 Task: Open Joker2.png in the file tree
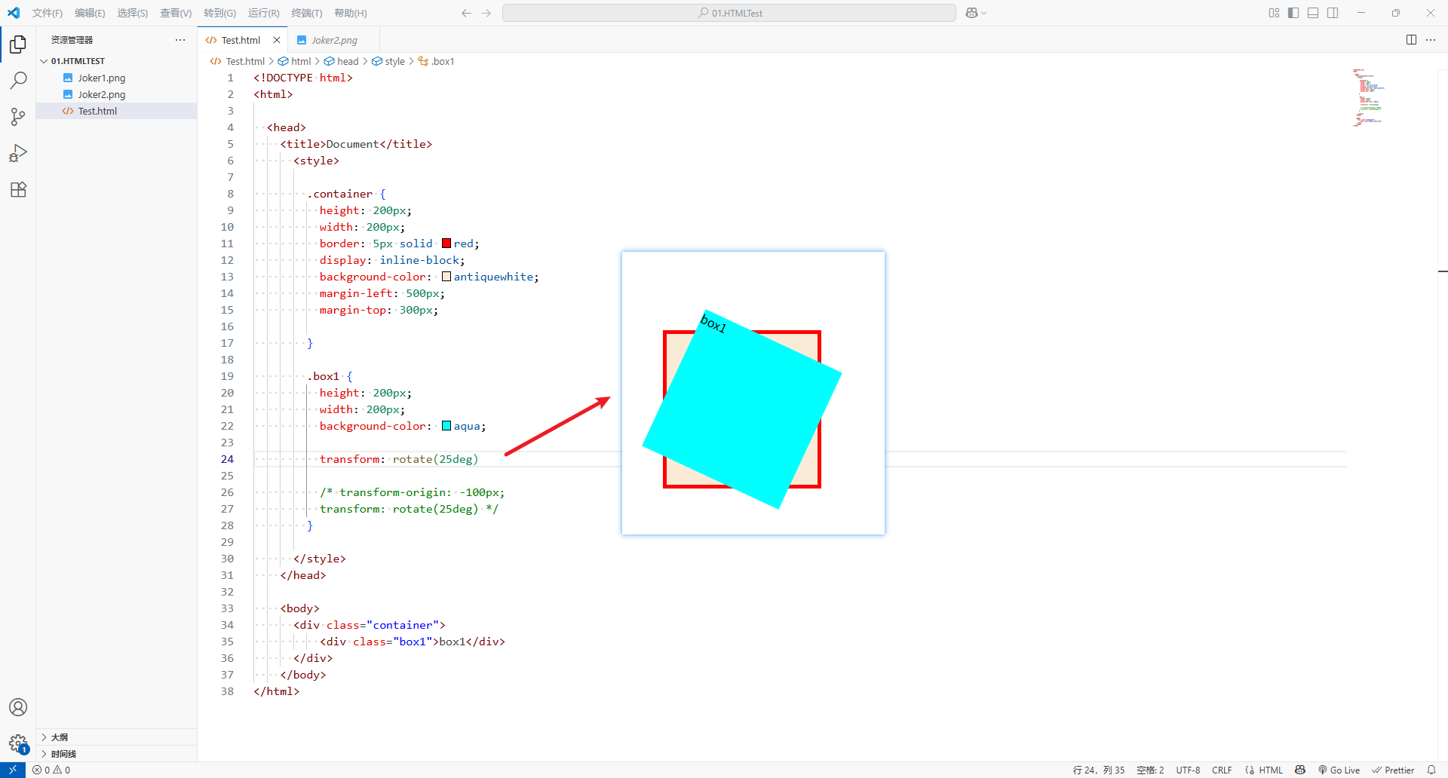click(x=117, y=94)
